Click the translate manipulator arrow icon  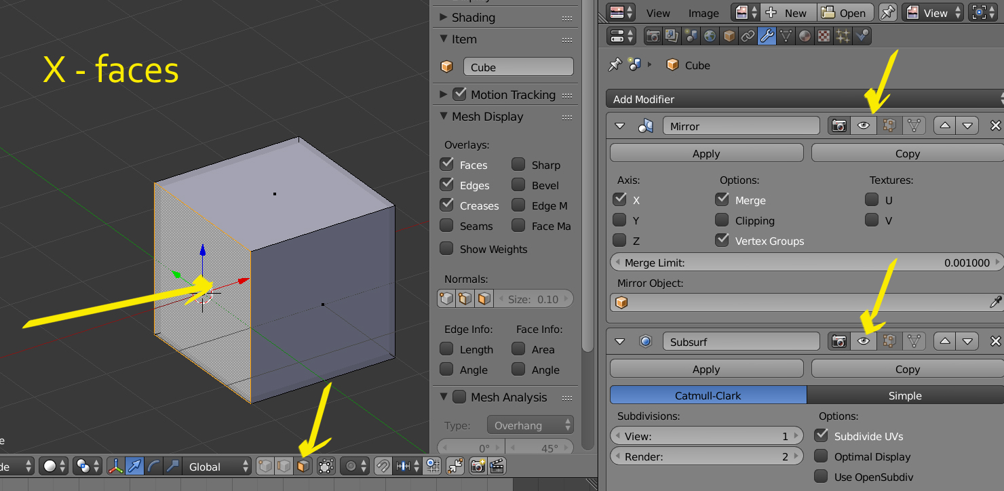click(x=135, y=466)
